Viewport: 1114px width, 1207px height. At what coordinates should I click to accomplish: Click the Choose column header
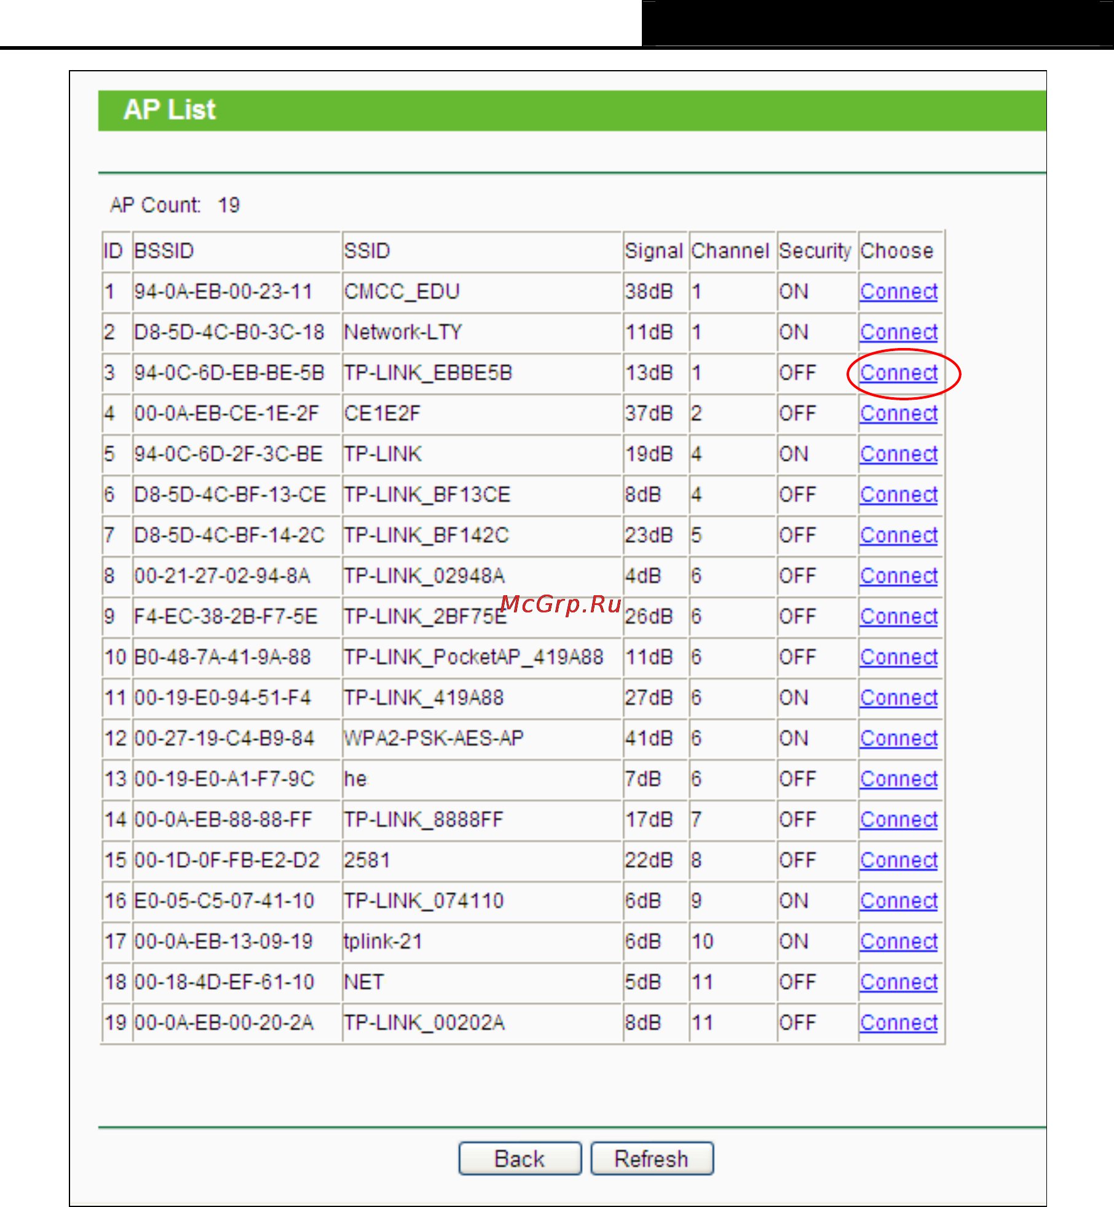click(897, 251)
